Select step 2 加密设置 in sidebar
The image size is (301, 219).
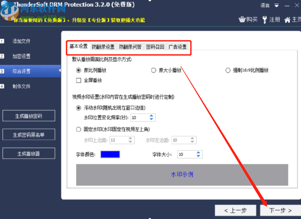[x=21, y=56]
